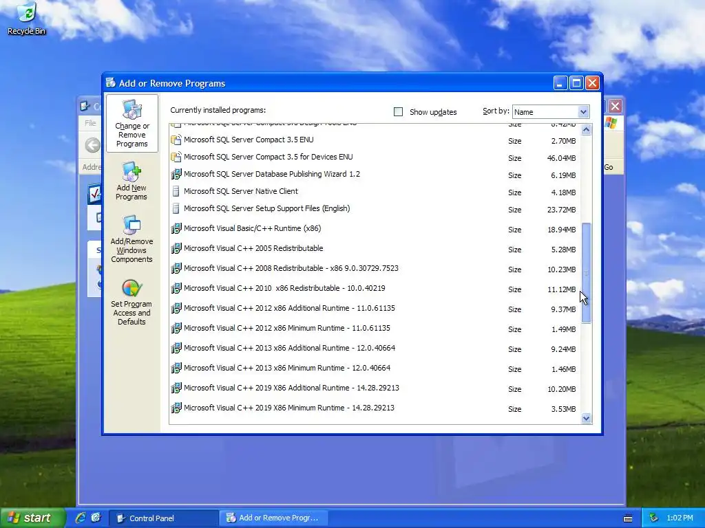Click icon of Visual C++ 2019 Additional Runtime

[176, 388]
